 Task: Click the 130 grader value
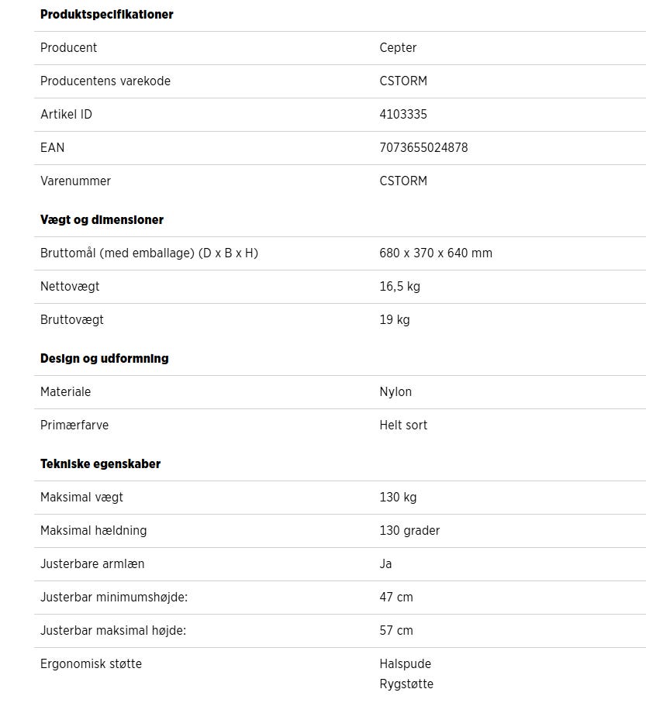[x=409, y=531]
